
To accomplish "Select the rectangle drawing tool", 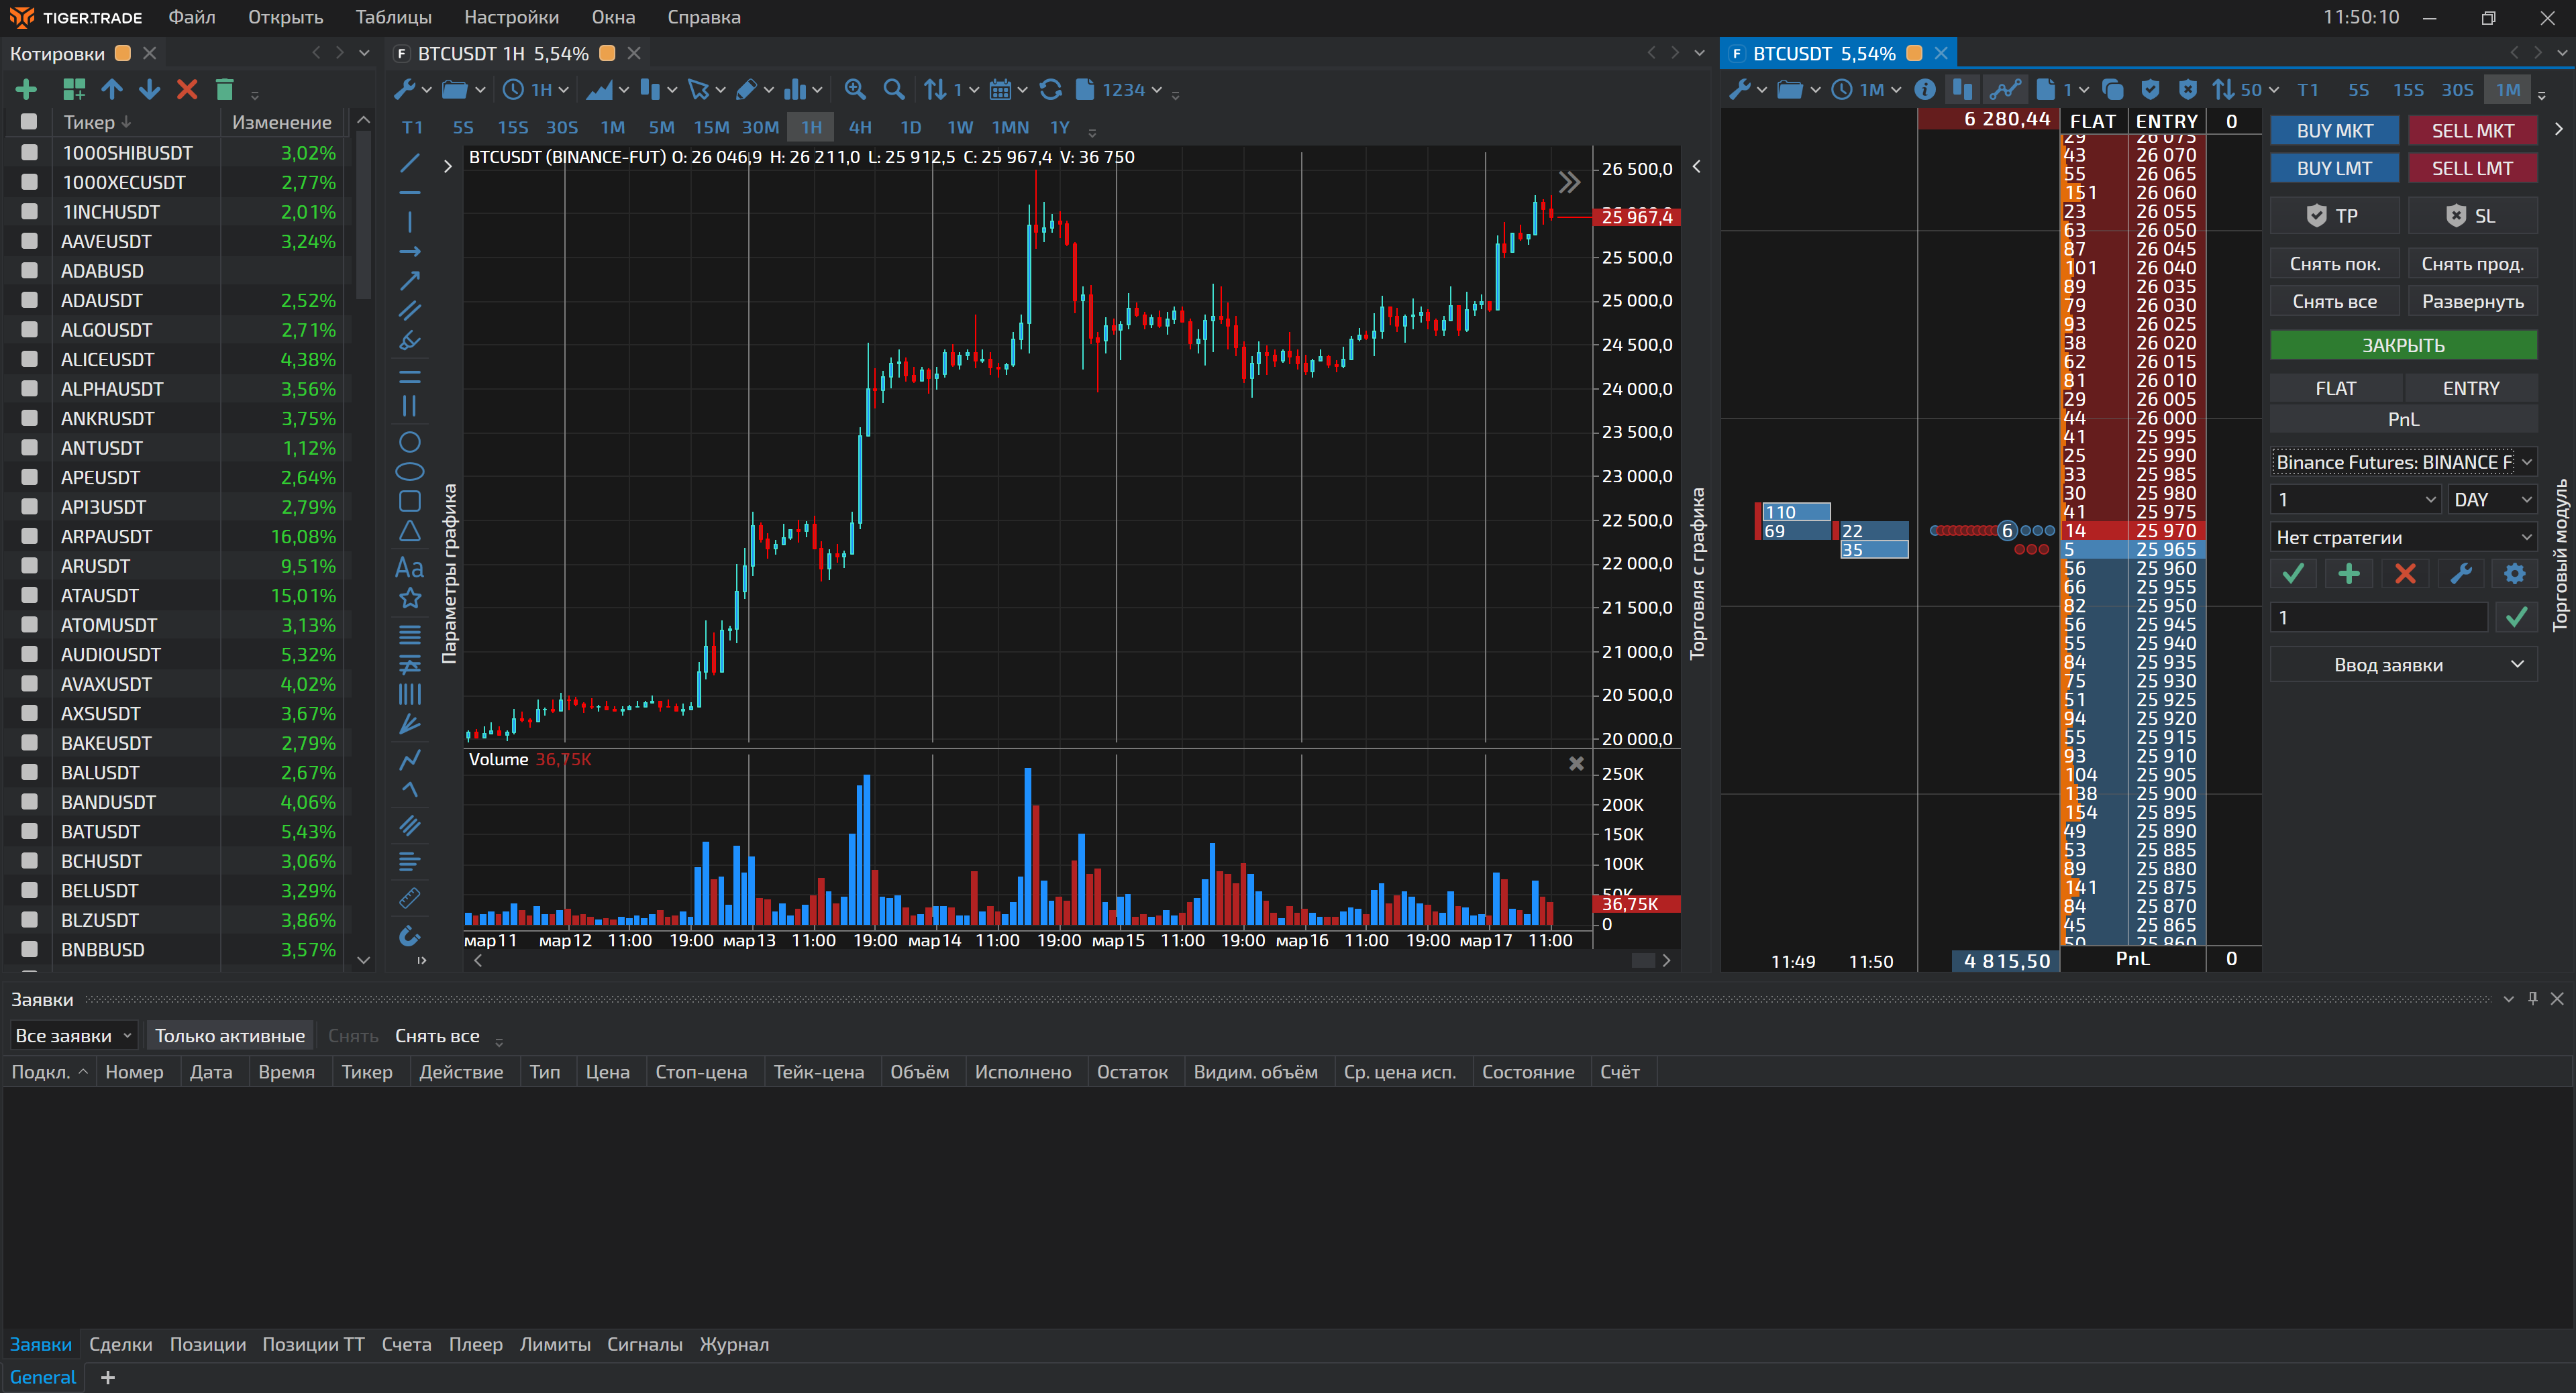I will coord(410,502).
